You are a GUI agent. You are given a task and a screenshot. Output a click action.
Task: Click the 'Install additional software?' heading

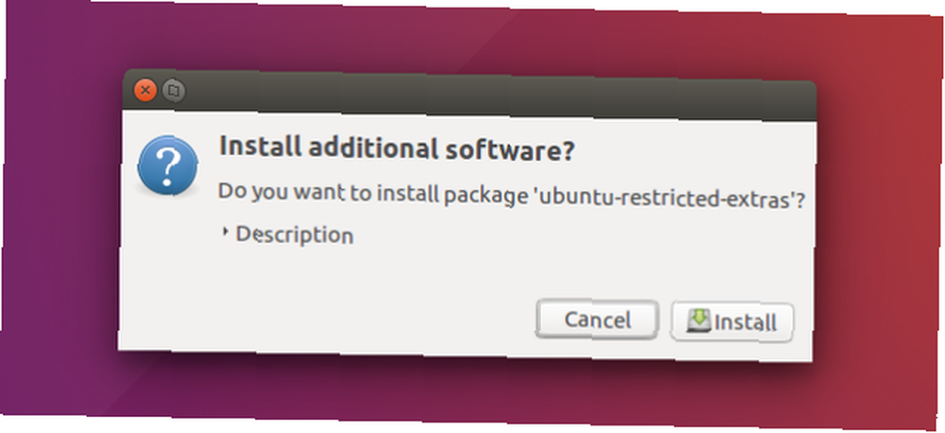click(x=397, y=149)
